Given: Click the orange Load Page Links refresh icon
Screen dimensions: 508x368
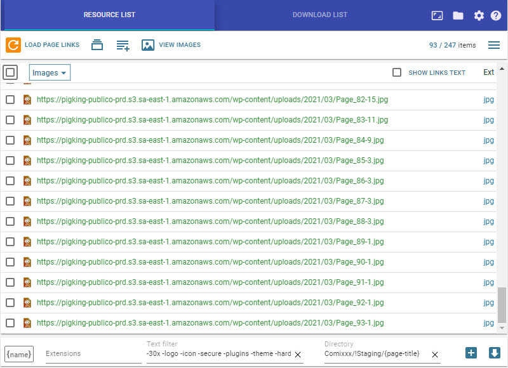Looking at the screenshot, I should (13, 45).
